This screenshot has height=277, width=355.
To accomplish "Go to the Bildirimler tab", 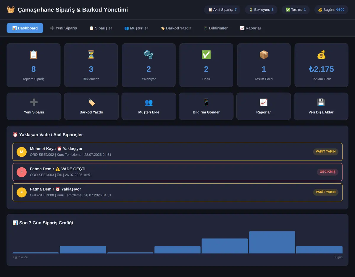I will point(216,28).
